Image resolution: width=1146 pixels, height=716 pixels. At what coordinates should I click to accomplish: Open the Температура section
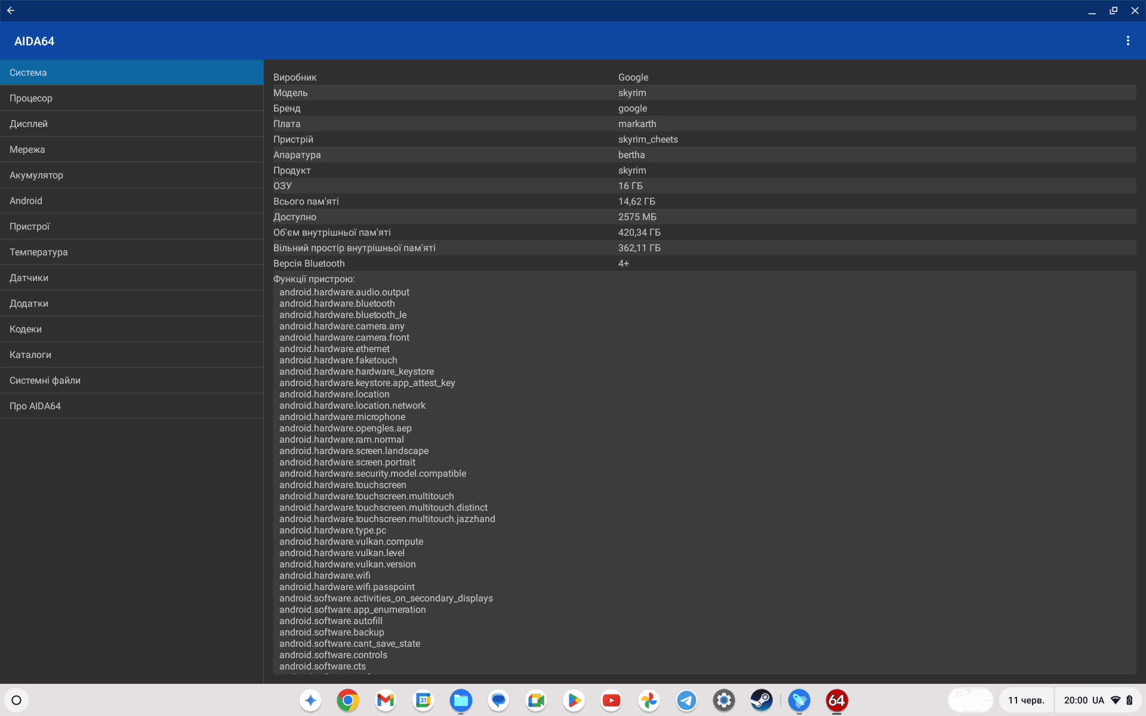click(131, 252)
